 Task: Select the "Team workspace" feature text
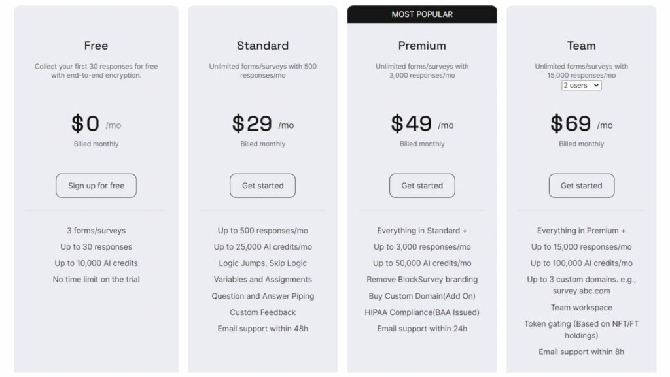(581, 308)
